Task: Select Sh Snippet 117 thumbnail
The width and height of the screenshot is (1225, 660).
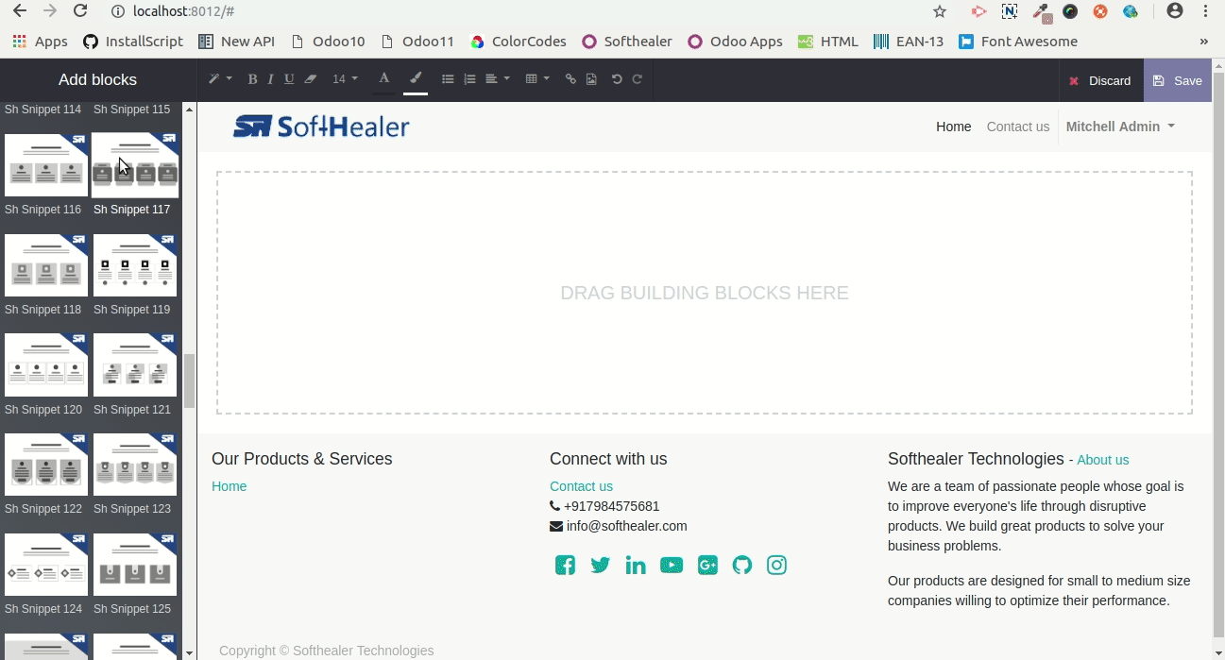Action: (x=135, y=165)
